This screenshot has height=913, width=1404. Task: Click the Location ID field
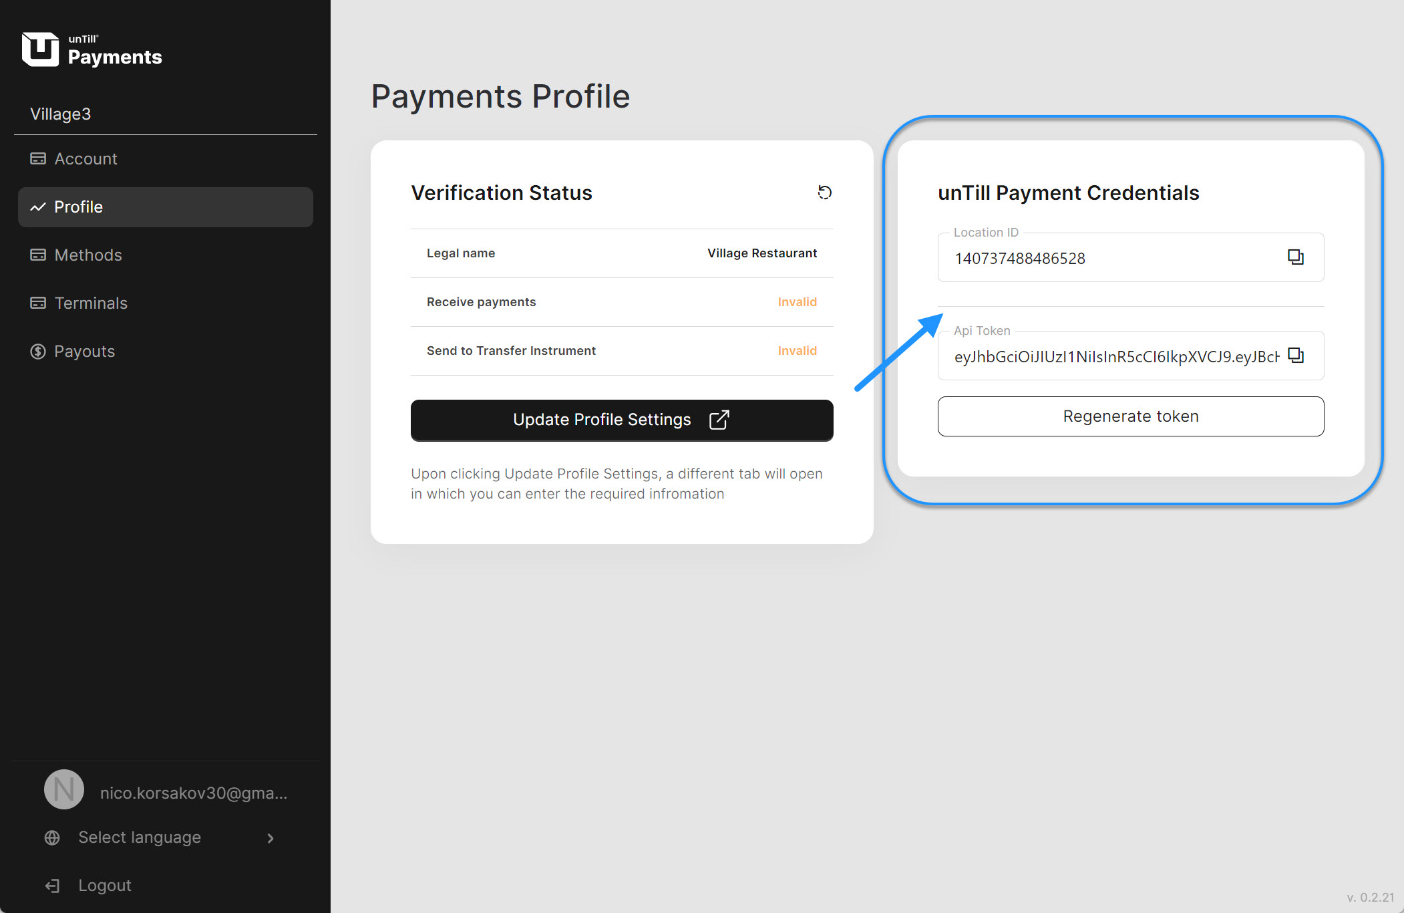point(1109,259)
